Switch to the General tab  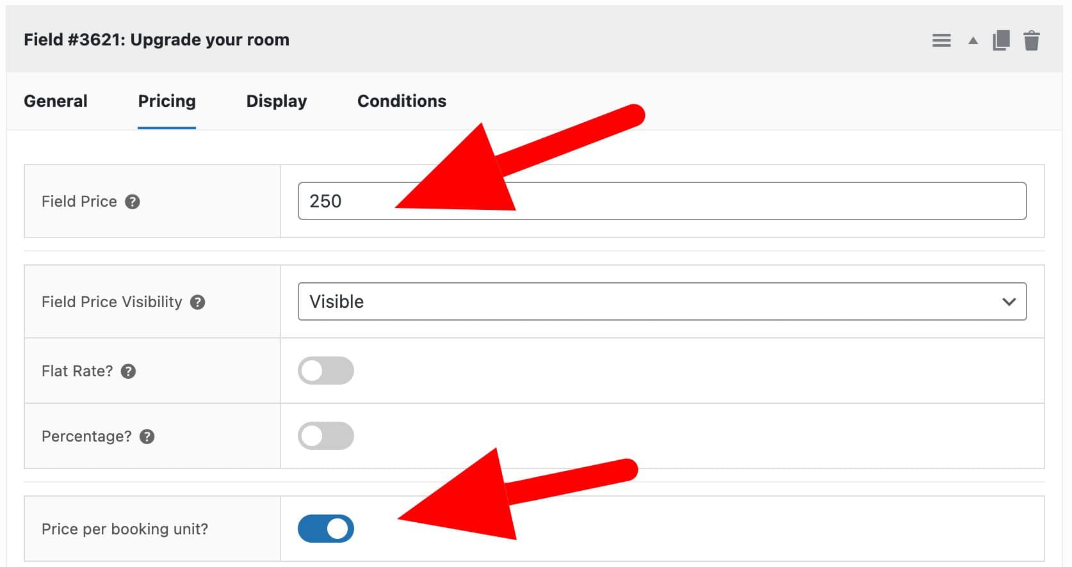pyautogui.click(x=55, y=100)
